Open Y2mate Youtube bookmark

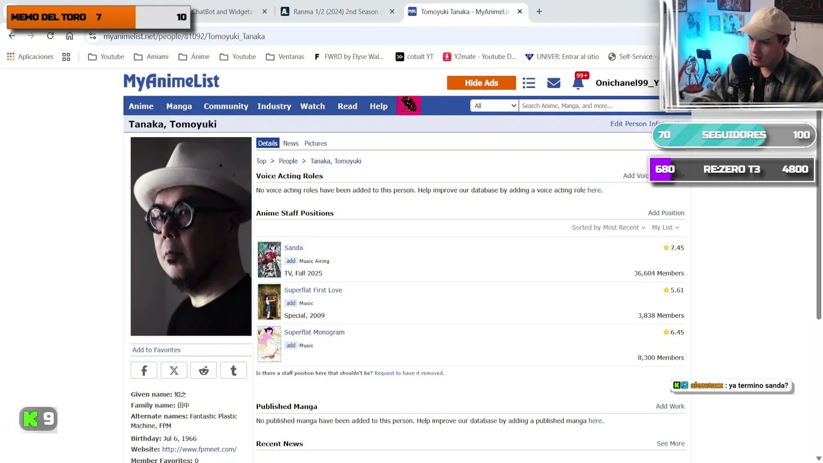point(479,57)
